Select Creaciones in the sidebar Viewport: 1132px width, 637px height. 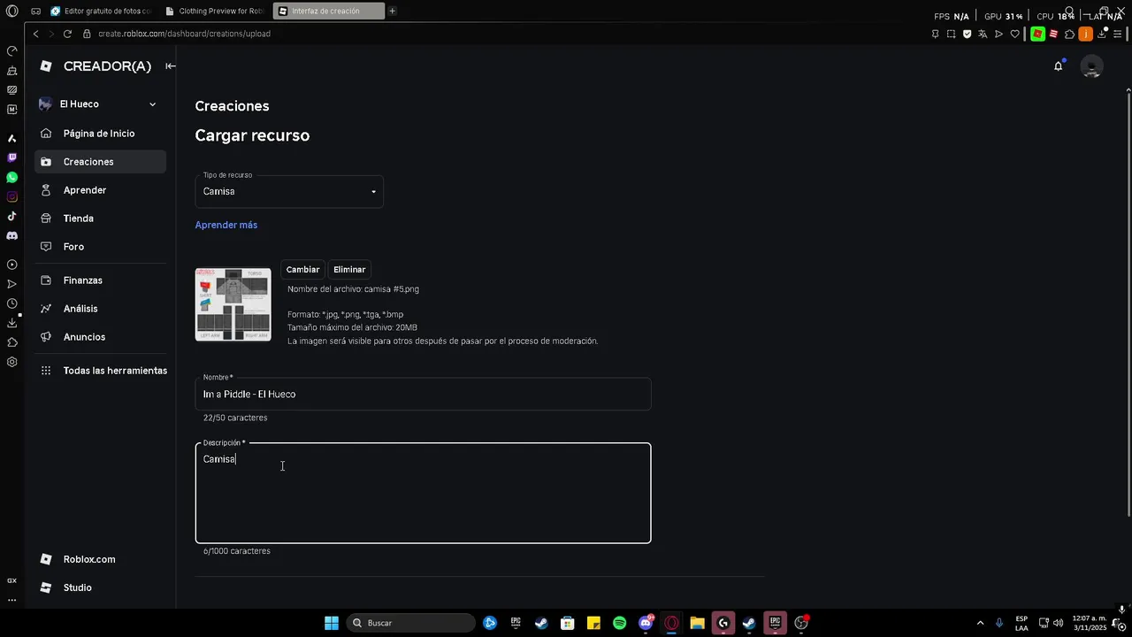pyautogui.click(x=100, y=162)
